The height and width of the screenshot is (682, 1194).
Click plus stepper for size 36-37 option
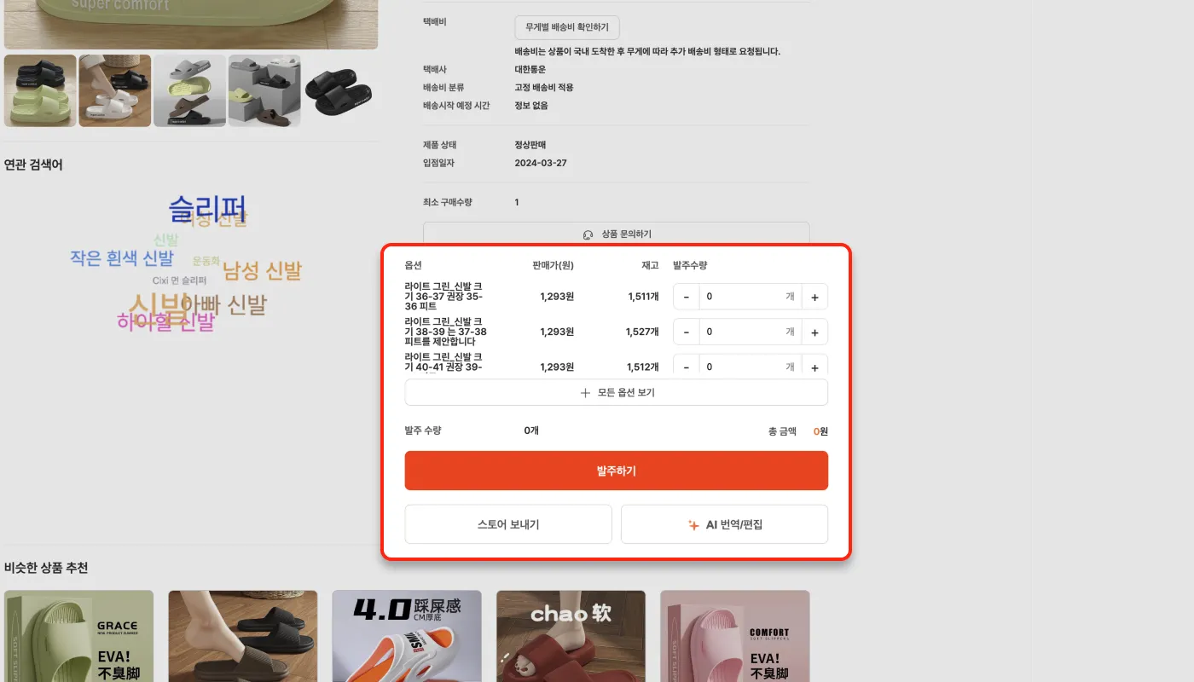[x=814, y=297]
